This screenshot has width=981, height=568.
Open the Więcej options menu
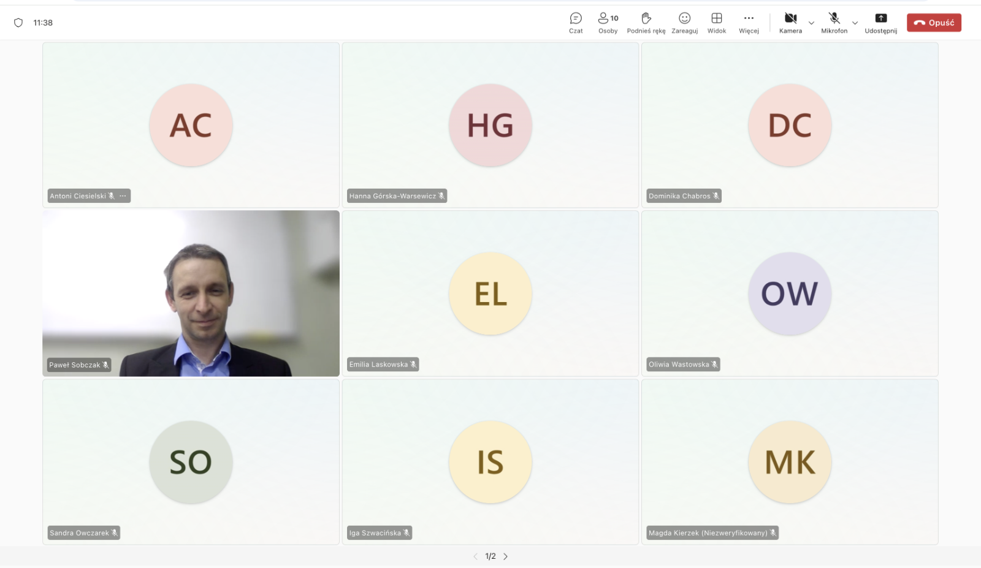click(749, 23)
